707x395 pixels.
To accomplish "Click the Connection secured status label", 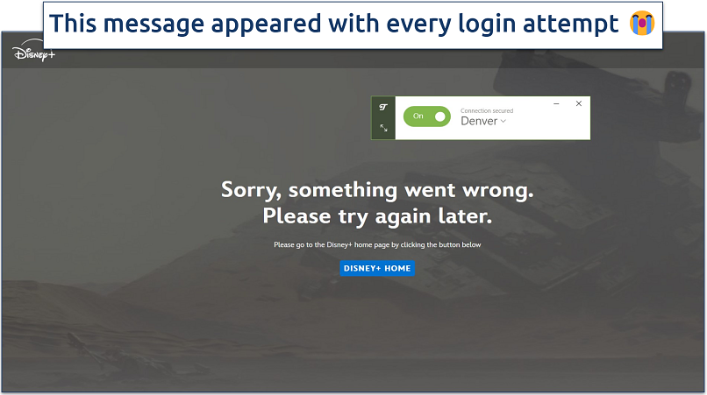I will tap(487, 111).
